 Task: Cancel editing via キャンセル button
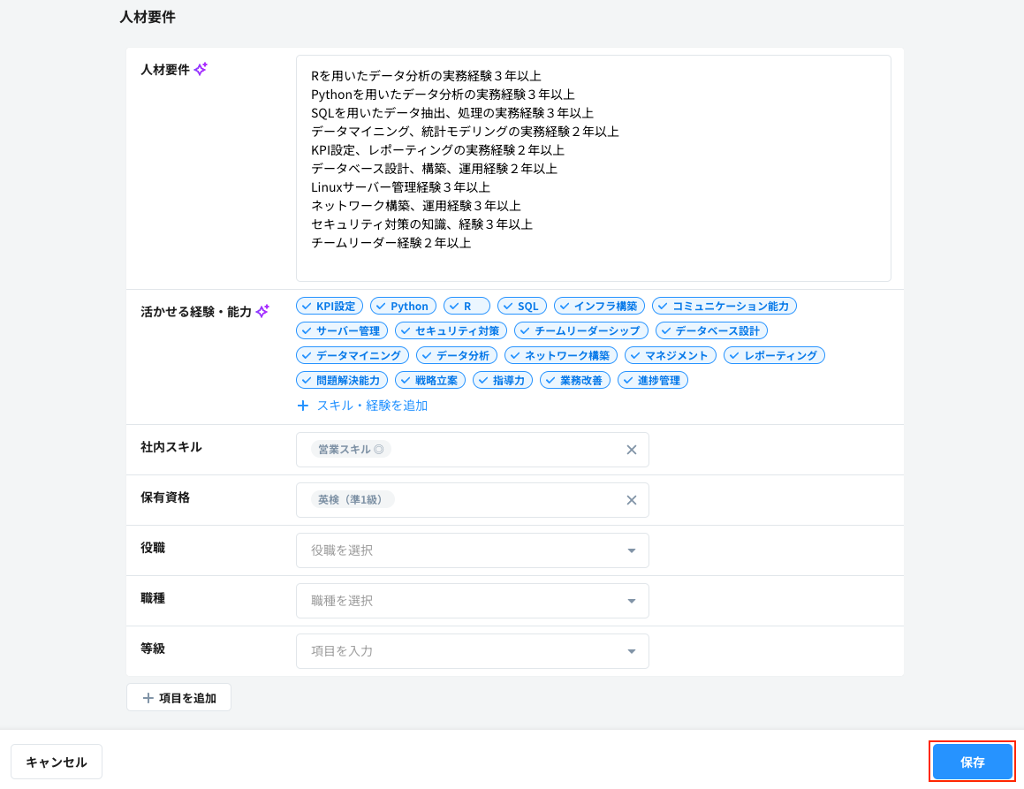(56, 761)
